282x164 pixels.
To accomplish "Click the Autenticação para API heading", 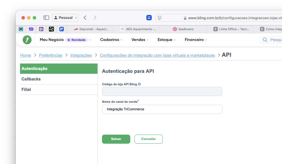I will coord(128,71).
